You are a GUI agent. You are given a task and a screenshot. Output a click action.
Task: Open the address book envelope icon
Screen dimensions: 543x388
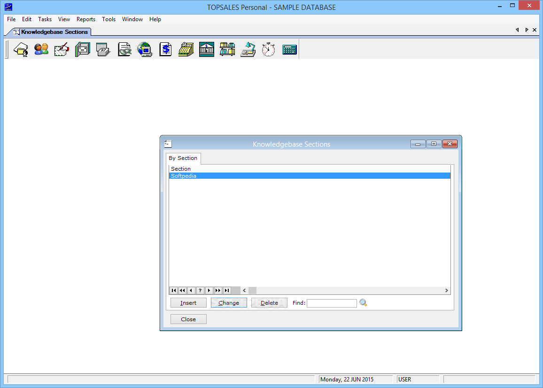(82, 49)
